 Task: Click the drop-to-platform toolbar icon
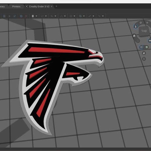[x=61, y=16]
